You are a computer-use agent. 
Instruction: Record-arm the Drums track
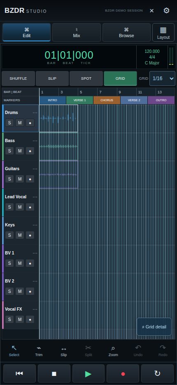point(30,123)
